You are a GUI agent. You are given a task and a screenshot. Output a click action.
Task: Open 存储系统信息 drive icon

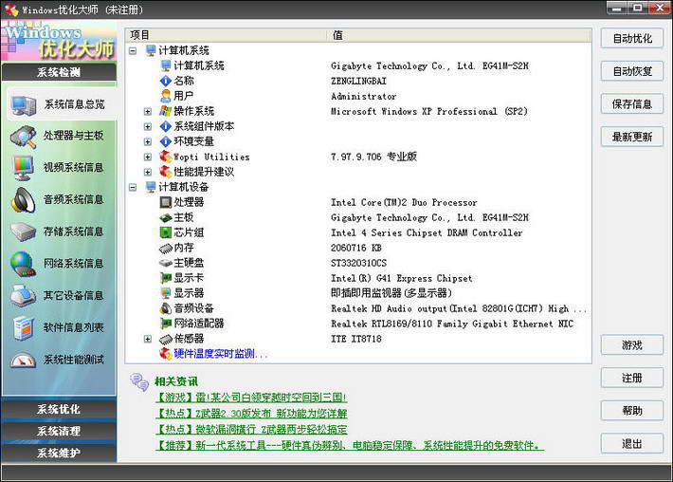click(x=24, y=232)
